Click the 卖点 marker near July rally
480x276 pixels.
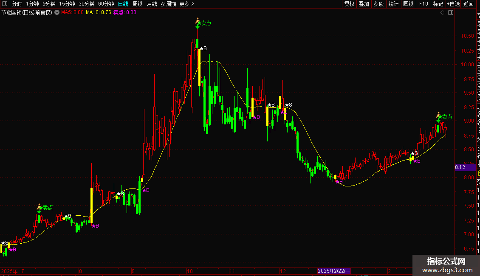pyautogui.click(x=45, y=208)
